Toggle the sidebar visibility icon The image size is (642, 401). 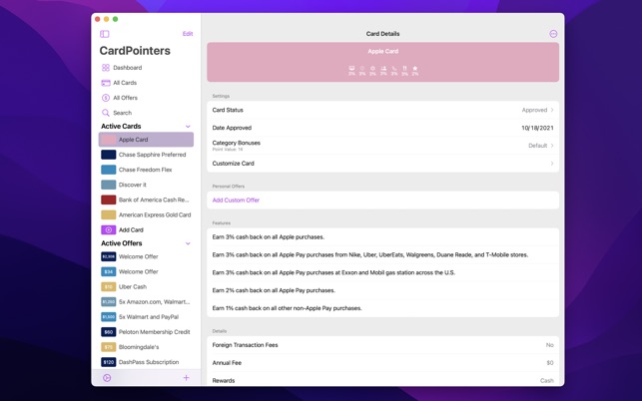coord(105,34)
